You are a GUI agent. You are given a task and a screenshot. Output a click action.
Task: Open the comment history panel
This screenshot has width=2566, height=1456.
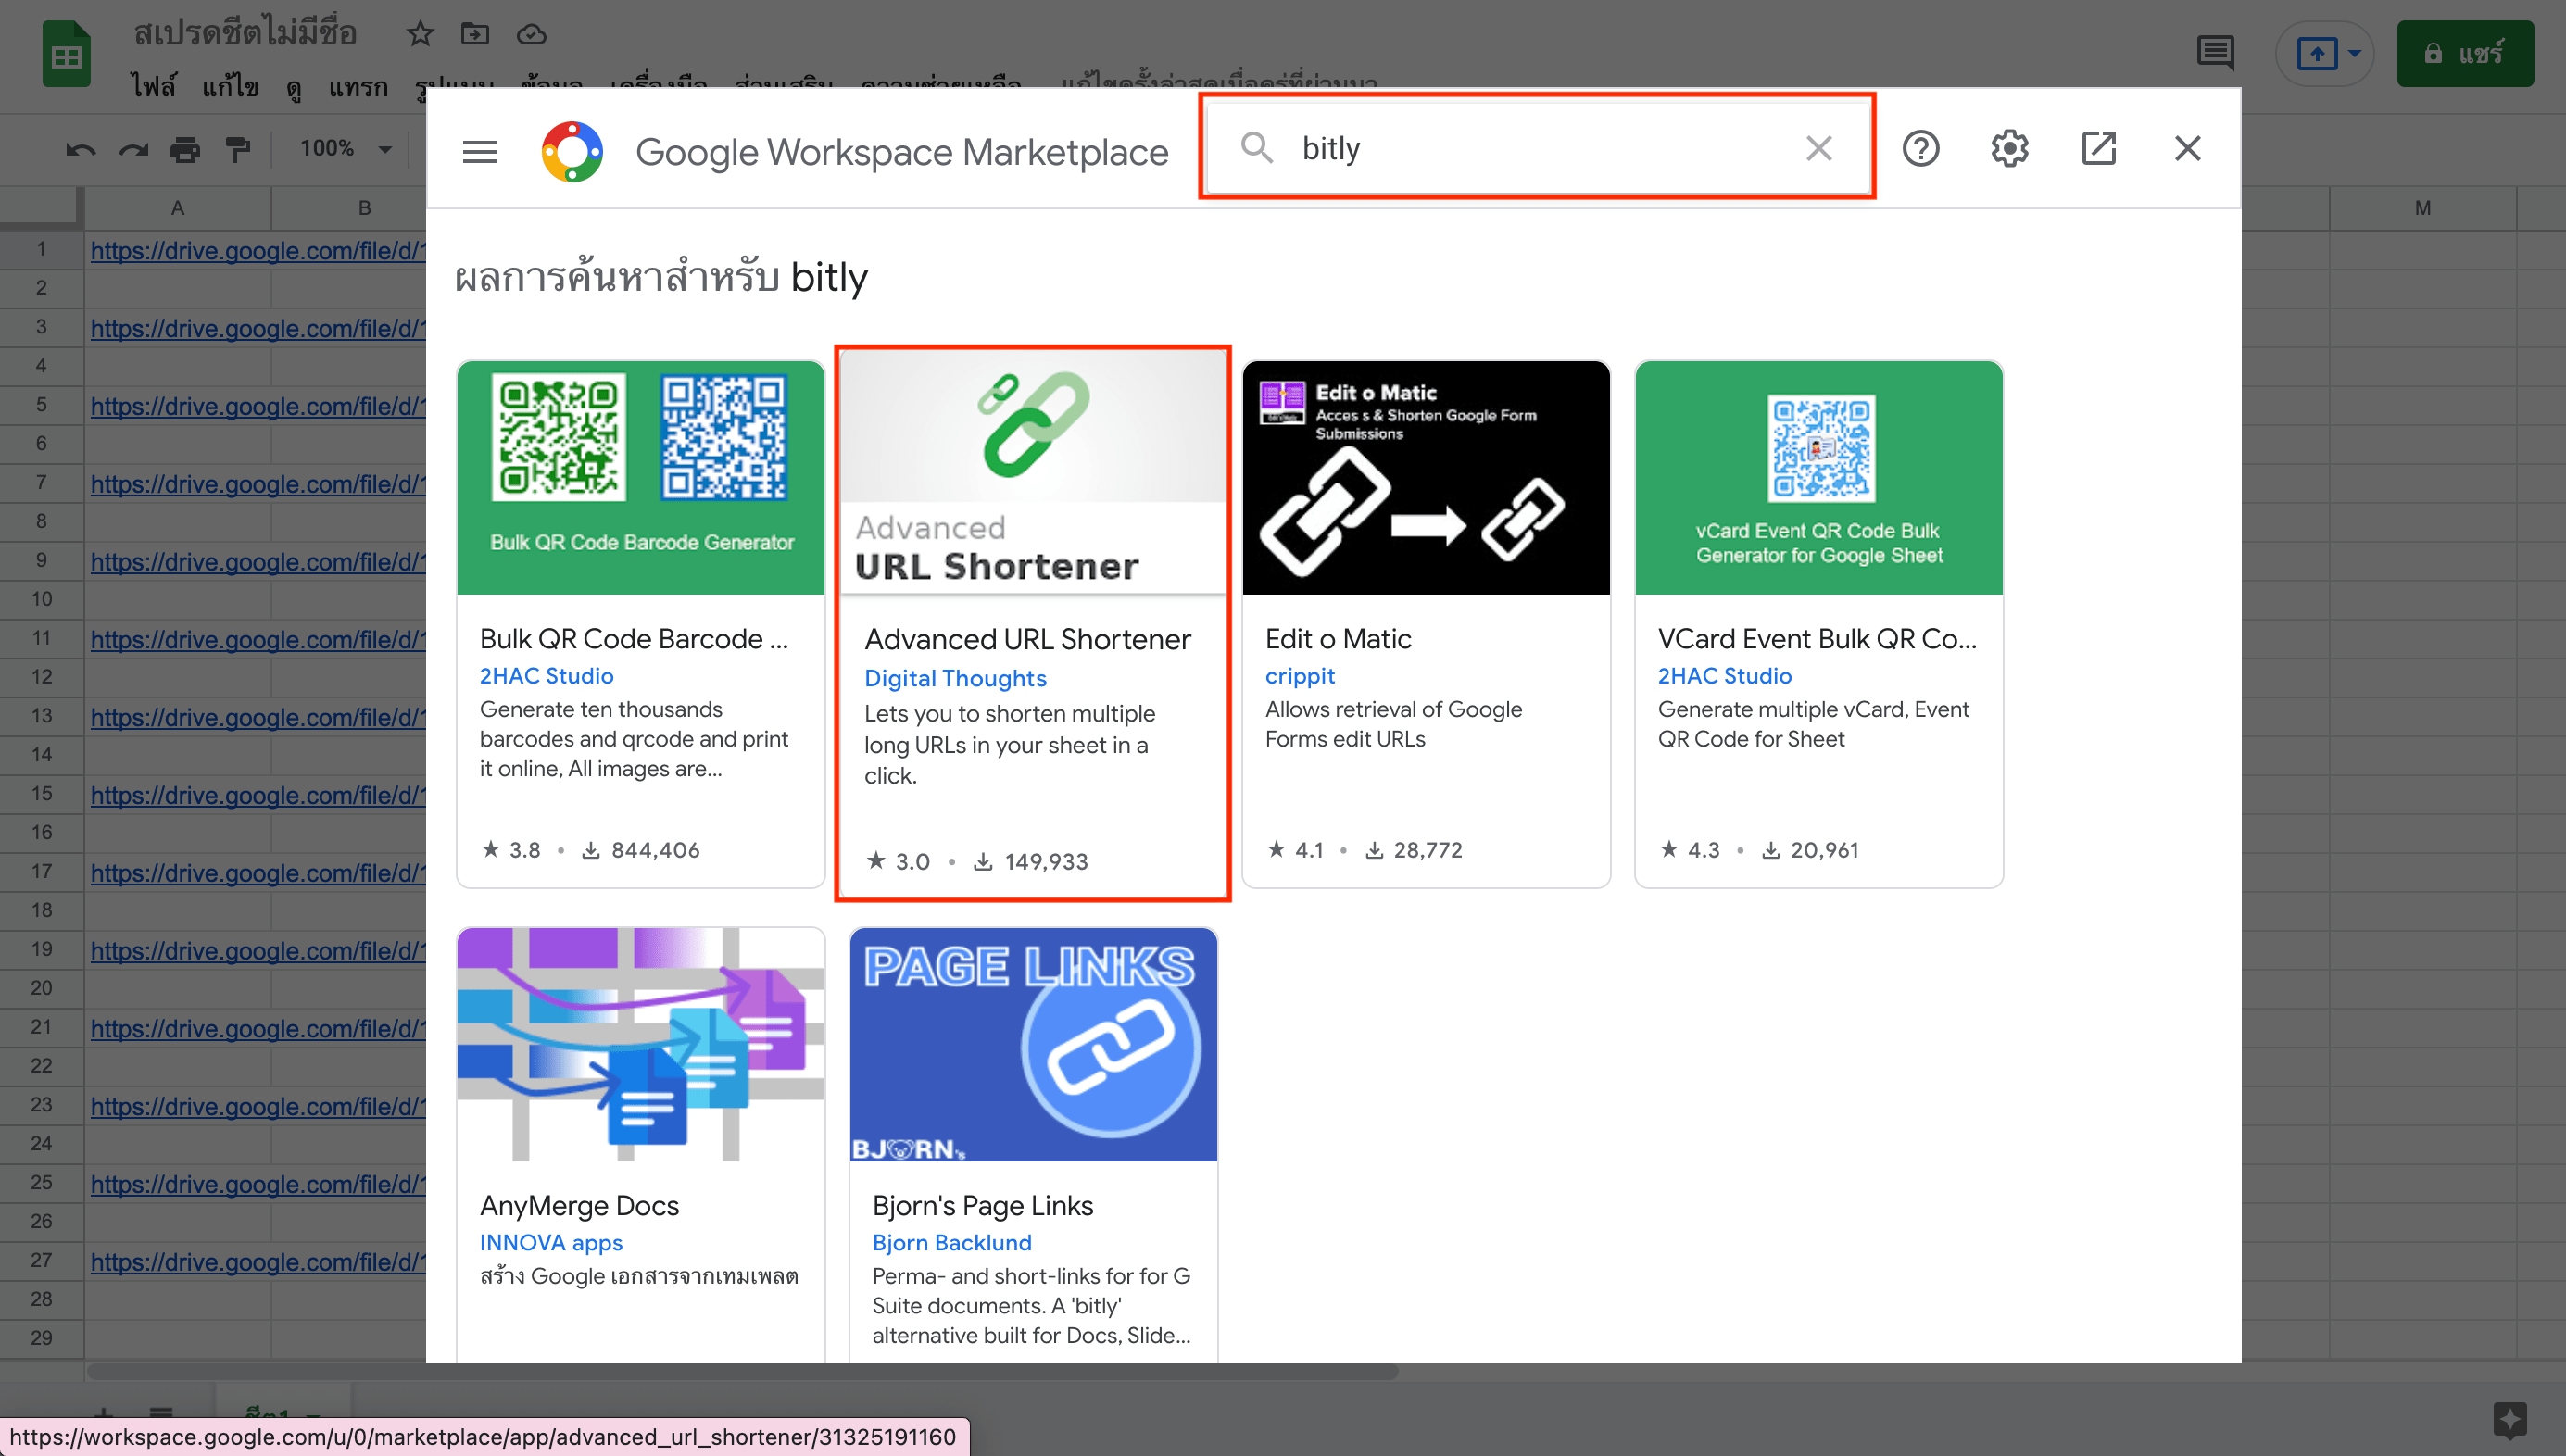[x=2215, y=53]
